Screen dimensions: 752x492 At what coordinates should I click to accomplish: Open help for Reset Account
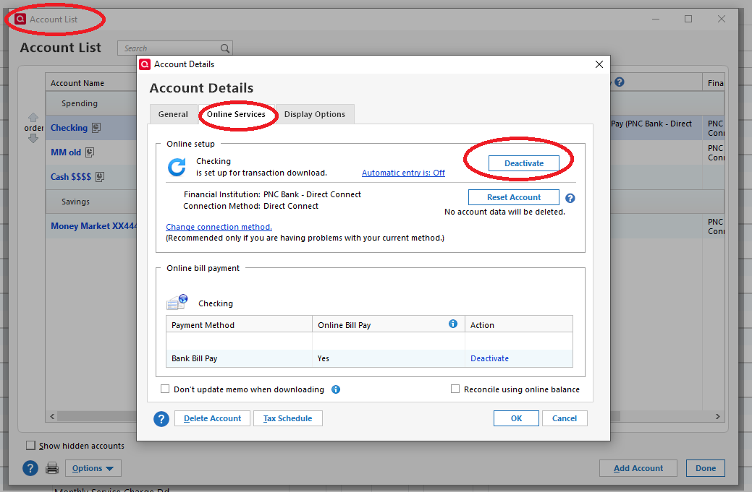(570, 198)
